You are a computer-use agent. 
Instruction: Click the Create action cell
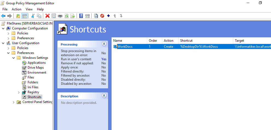[x=168, y=47]
